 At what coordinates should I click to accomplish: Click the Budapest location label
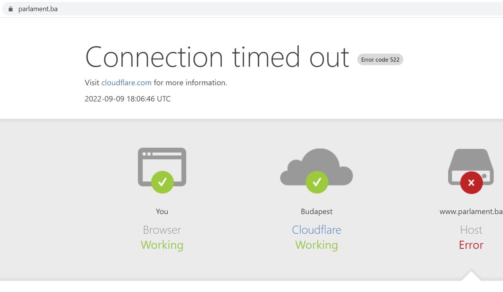click(x=316, y=211)
